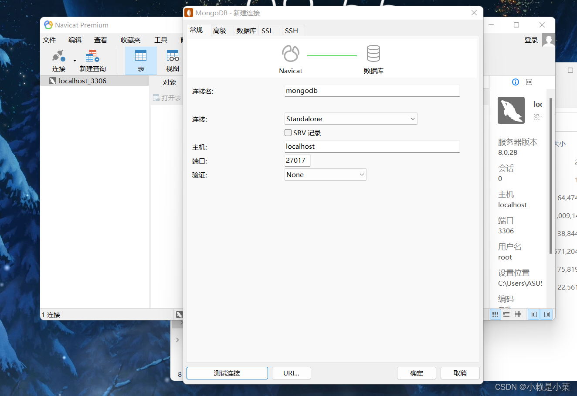
Task: Open the 收藏夹 menu in Navicat
Action: coord(130,40)
